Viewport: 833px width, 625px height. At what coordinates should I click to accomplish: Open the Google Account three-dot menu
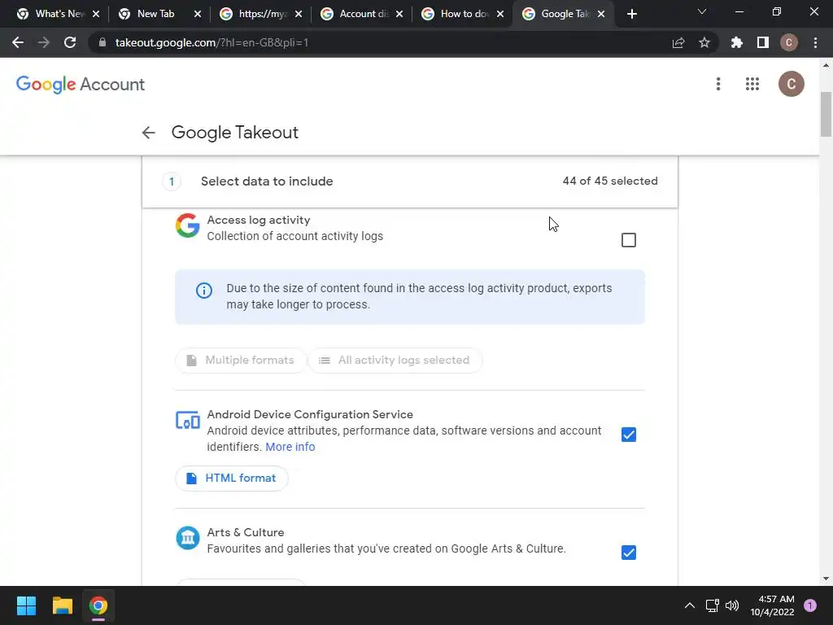717,84
